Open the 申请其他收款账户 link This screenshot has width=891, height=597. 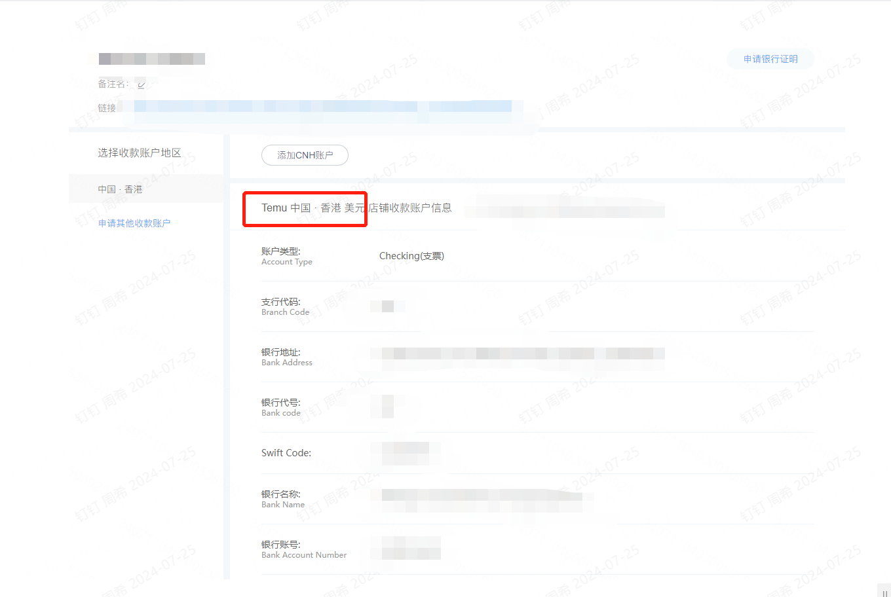(x=134, y=223)
